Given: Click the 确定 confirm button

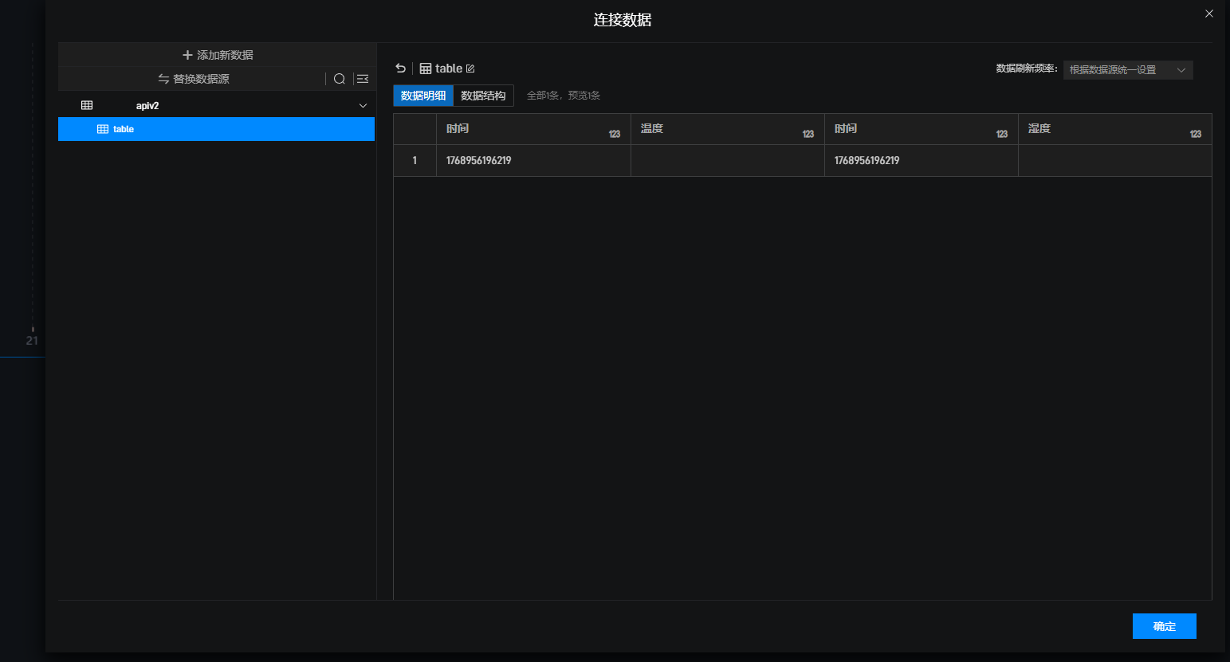Looking at the screenshot, I should tap(1164, 626).
